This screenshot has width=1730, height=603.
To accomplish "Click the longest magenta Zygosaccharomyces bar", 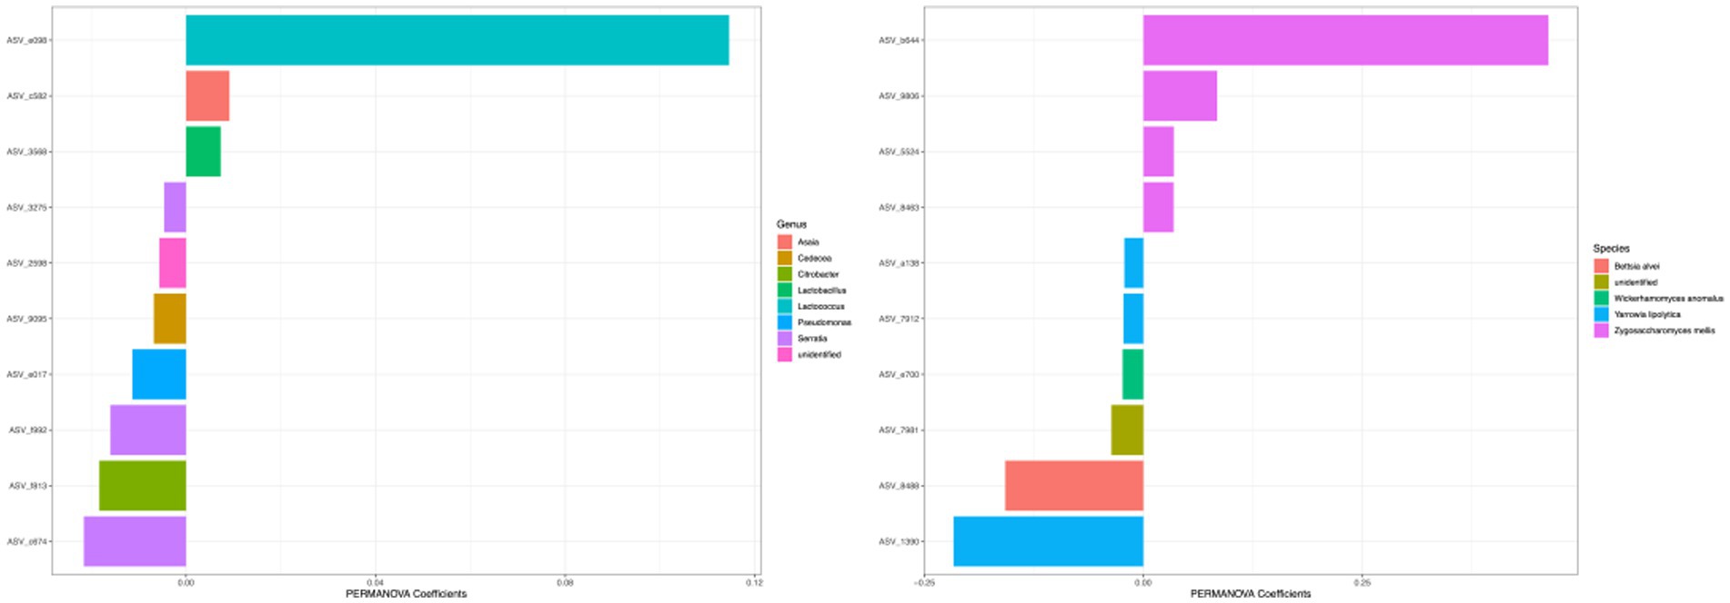I will click(1345, 40).
